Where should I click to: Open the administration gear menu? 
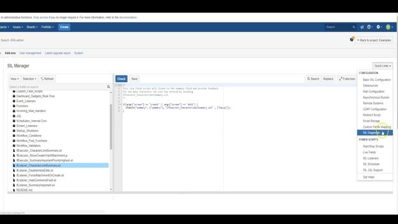tap(379, 27)
